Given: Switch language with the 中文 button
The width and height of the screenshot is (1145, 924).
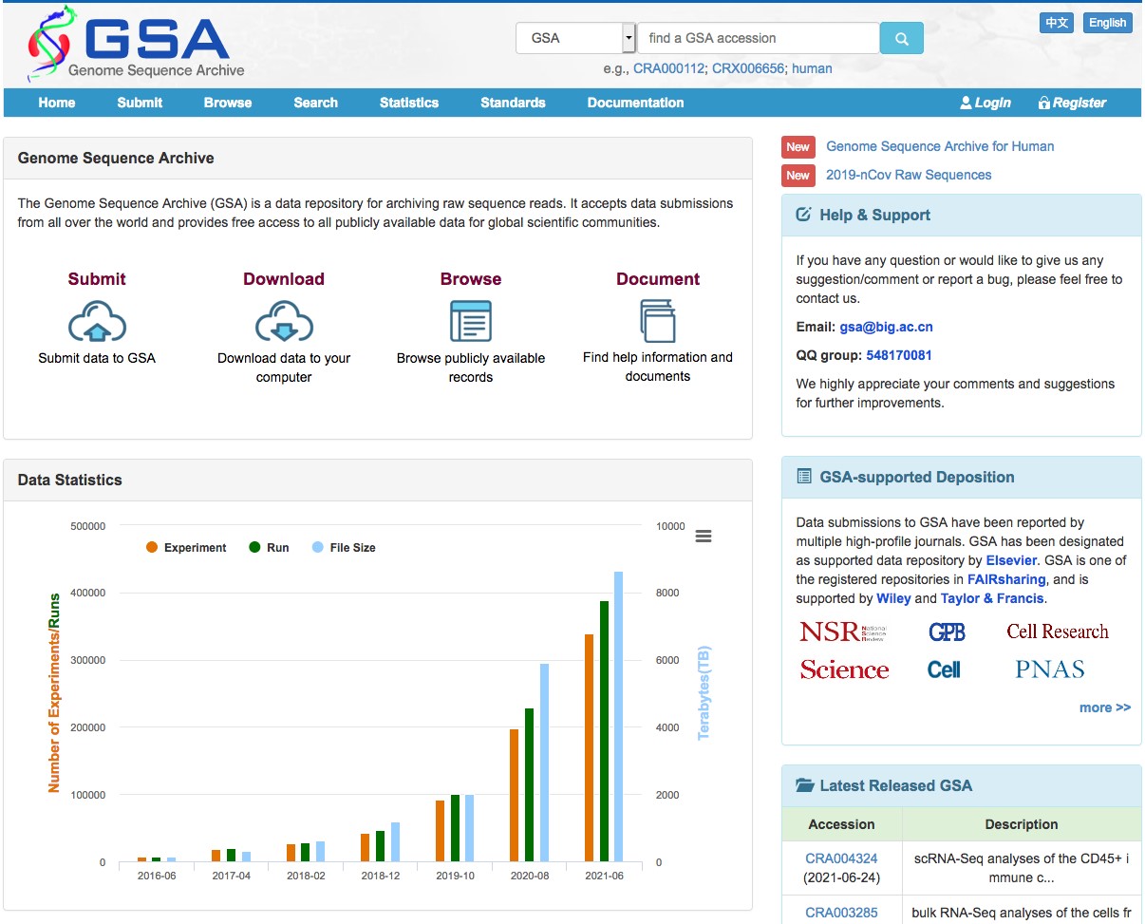Looking at the screenshot, I should click(x=1056, y=23).
